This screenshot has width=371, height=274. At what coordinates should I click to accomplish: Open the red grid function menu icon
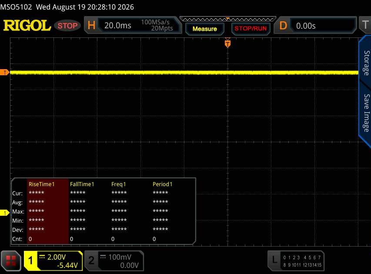pyautogui.click(x=11, y=261)
